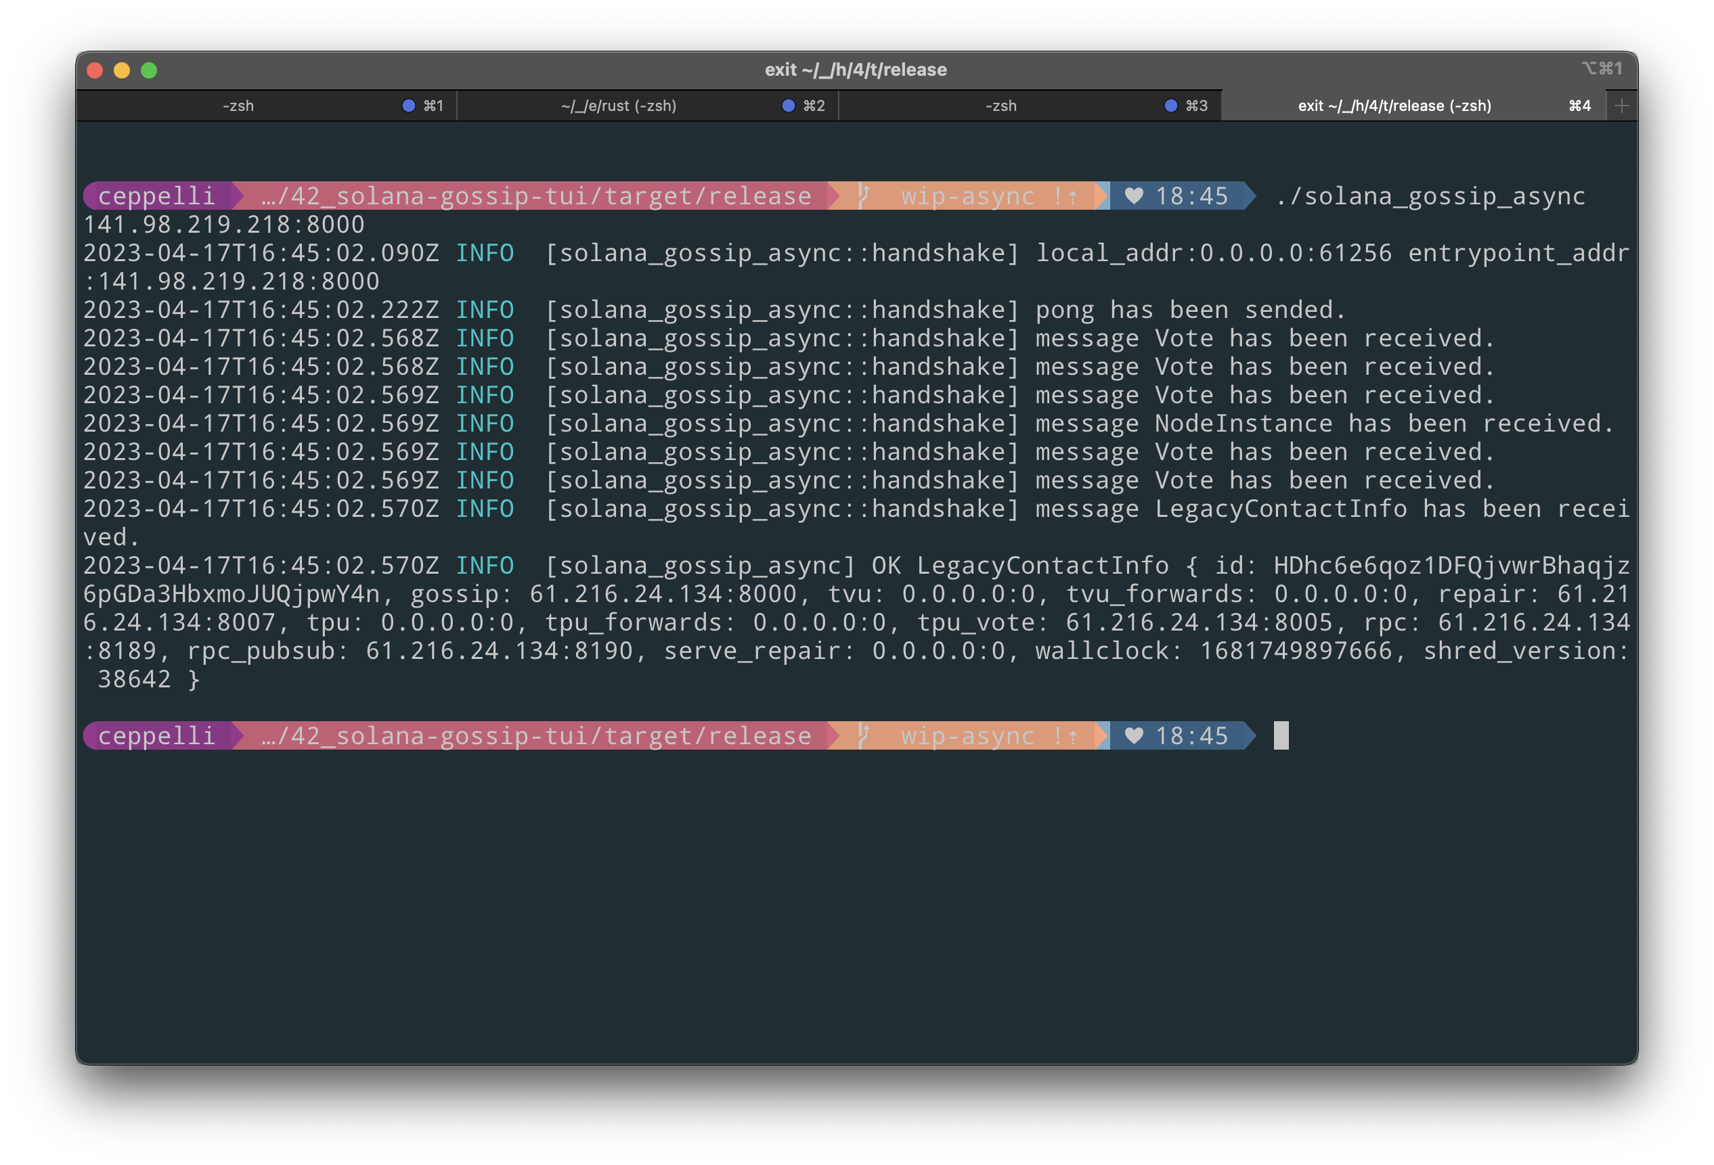Click the block cursor at bottom prompt
Viewport: 1714px width, 1165px height.
click(1281, 735)
